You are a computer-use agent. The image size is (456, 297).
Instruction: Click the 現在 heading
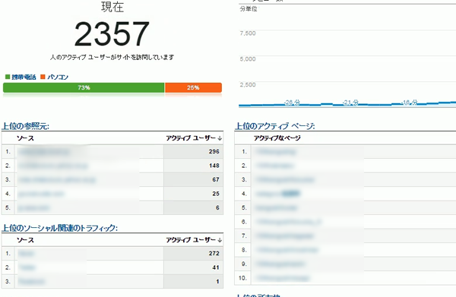(112, 8)
